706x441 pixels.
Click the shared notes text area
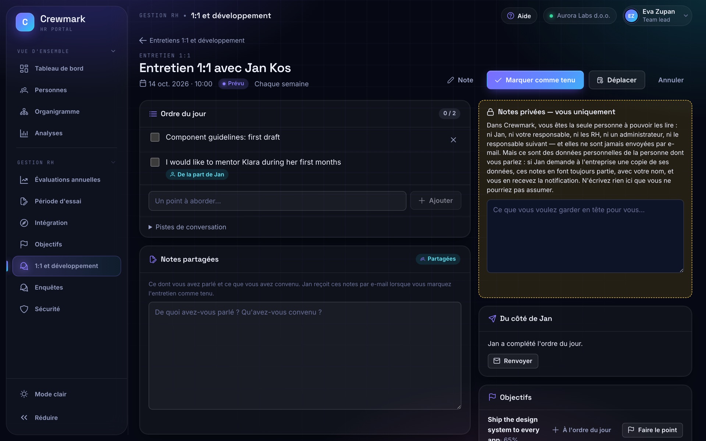tap(304, 355)
